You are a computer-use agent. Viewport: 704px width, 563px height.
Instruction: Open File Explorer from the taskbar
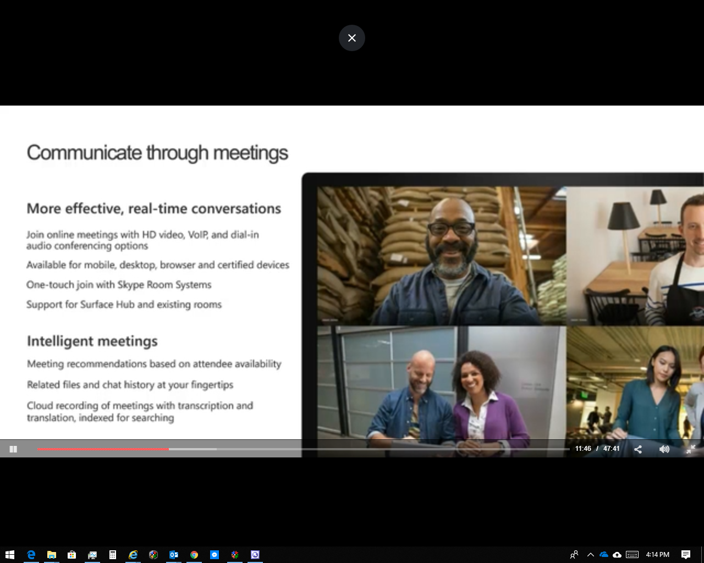pyautogui.click(x=51, y=555)
